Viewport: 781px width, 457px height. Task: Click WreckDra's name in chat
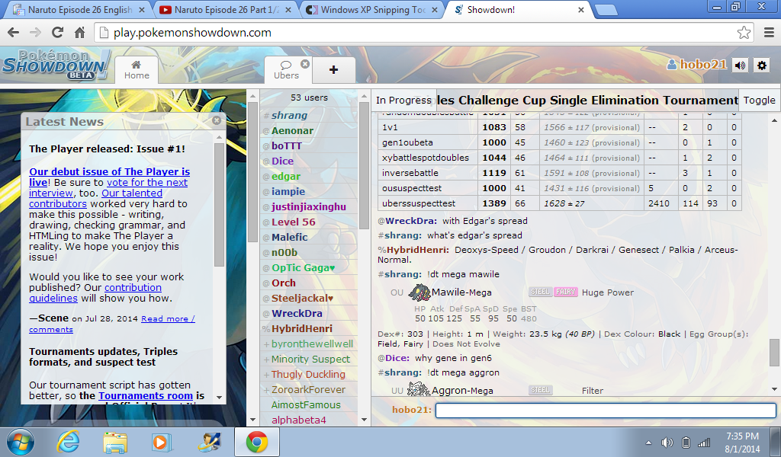(x=410, y=221)
